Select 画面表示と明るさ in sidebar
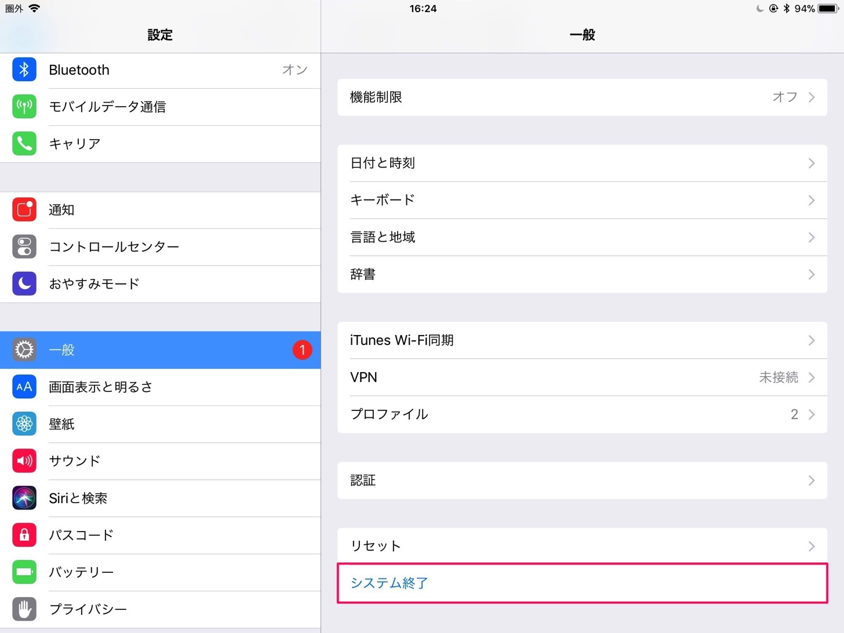 [160, 387]
